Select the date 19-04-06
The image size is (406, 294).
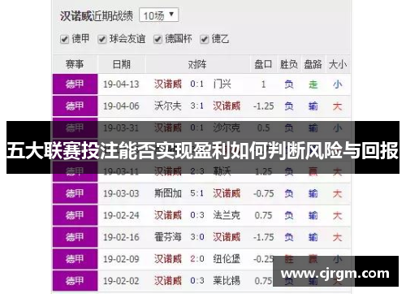click(x=121, y=106)
